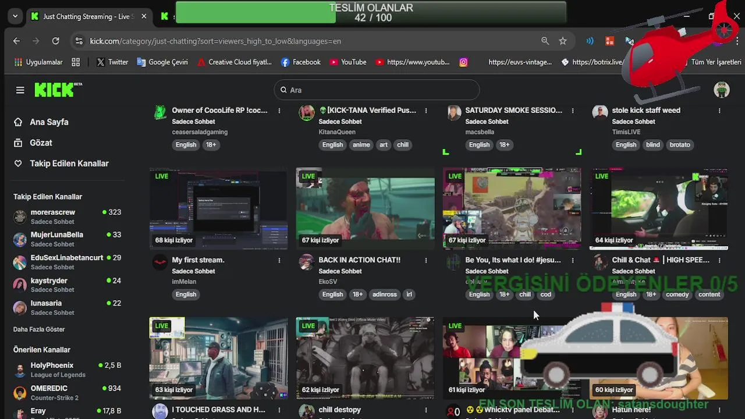Image resolution: width=745 pixels, height=419 pixels.
Task: Click the EkoSV streamer avatar
Action: click(307, 262)
